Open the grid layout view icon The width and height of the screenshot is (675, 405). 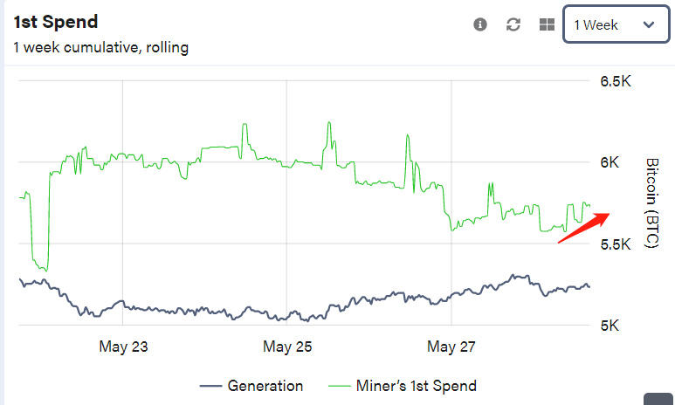[x=547, y=24]
